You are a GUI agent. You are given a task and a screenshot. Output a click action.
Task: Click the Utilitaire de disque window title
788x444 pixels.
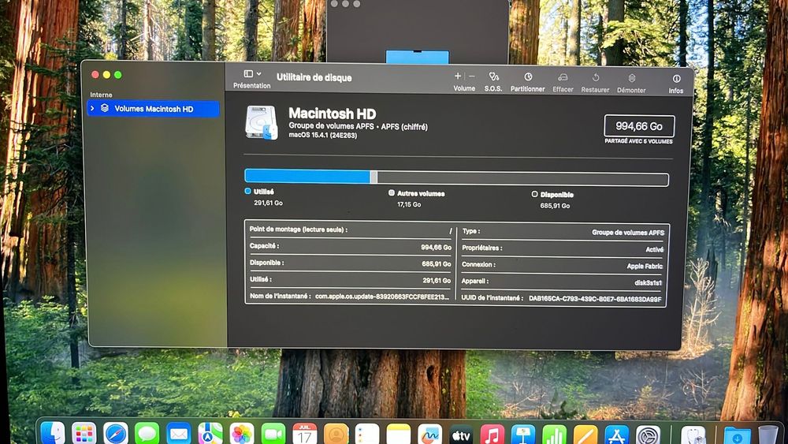coord(314,77)
